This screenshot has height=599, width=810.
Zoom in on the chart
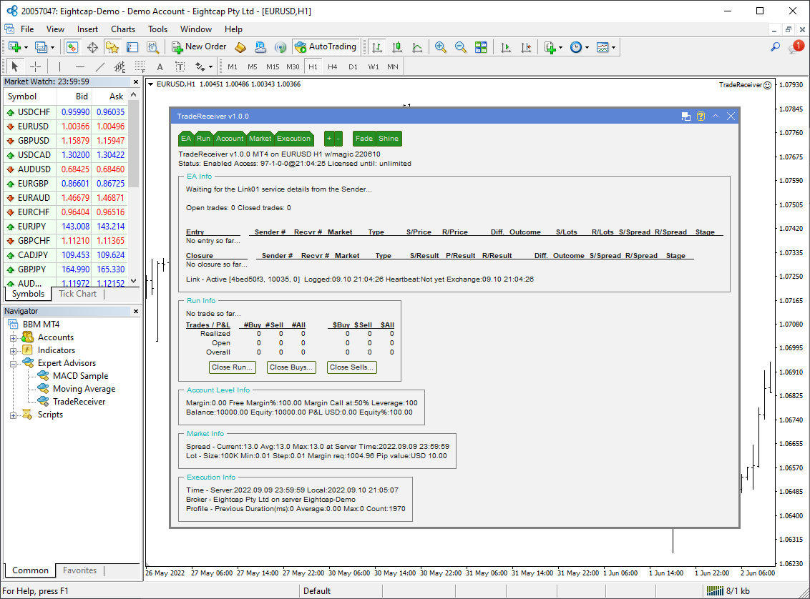[x=441, y=47]
